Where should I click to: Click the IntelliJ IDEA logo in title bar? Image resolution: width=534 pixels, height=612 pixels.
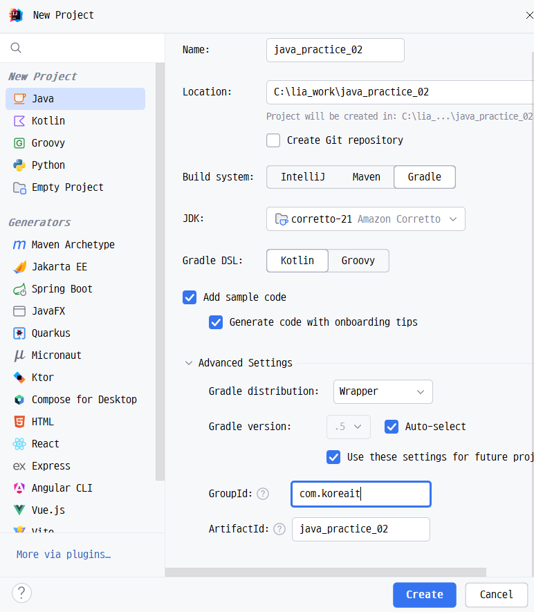point(16,15)
